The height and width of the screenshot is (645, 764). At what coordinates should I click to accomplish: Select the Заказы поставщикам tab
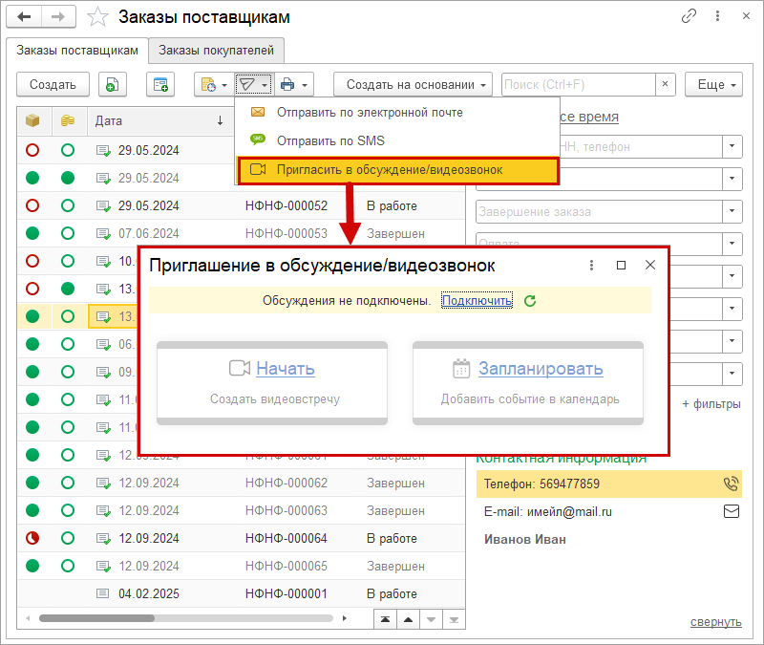77,51
